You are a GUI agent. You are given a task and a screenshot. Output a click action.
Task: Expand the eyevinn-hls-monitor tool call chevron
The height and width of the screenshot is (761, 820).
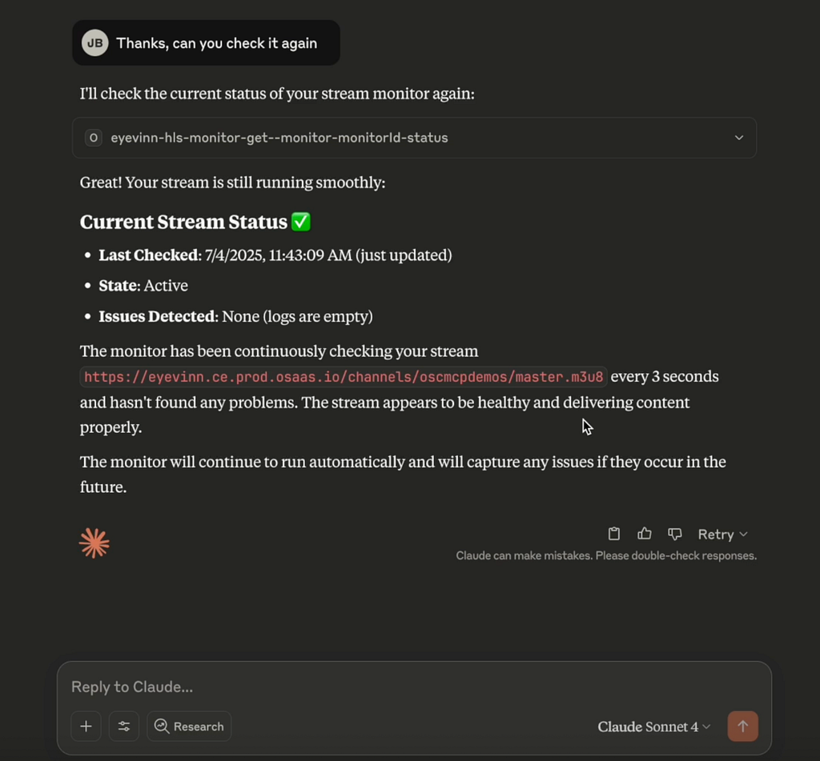click(x=738, y=138)
